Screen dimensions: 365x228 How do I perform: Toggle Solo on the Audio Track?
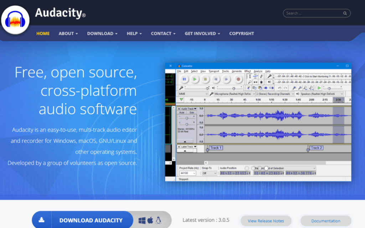[191, 112]
